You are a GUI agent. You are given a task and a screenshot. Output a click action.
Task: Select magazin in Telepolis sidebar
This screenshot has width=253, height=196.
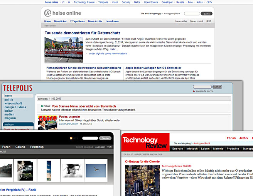[10, 118]
